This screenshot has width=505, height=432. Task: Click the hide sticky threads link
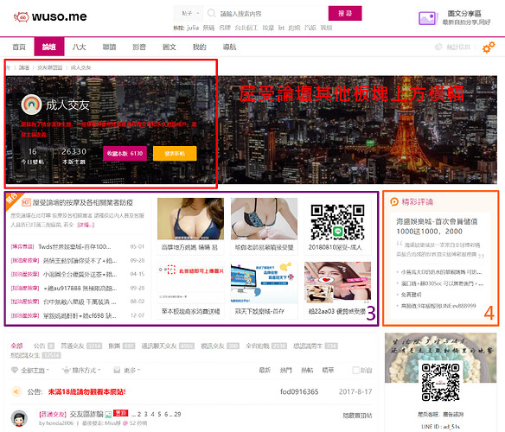coord(357,416)
